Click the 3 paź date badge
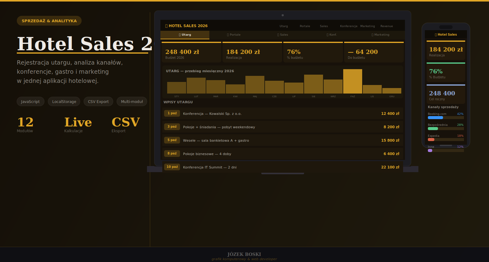This screenshot has height=262, width=489. tap(172, 127)
